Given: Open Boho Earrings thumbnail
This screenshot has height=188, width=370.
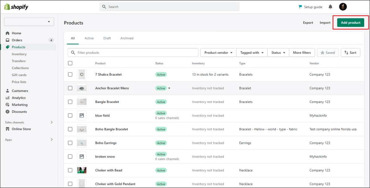Looking at the screenshot, I should 82,143.
